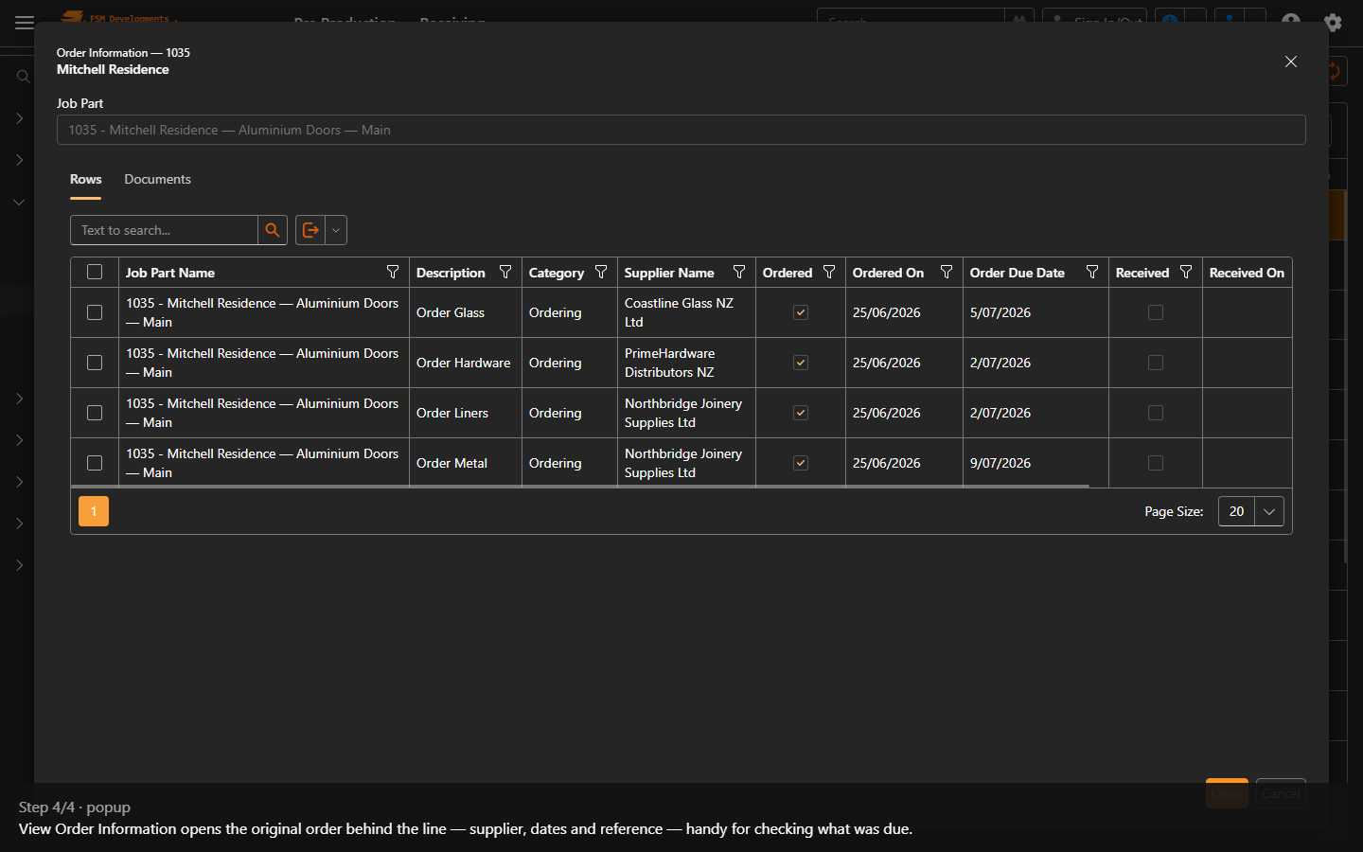Click the Order Liners description cell
The height and width of the screenshot is (852, 1363).
[465, 413]
